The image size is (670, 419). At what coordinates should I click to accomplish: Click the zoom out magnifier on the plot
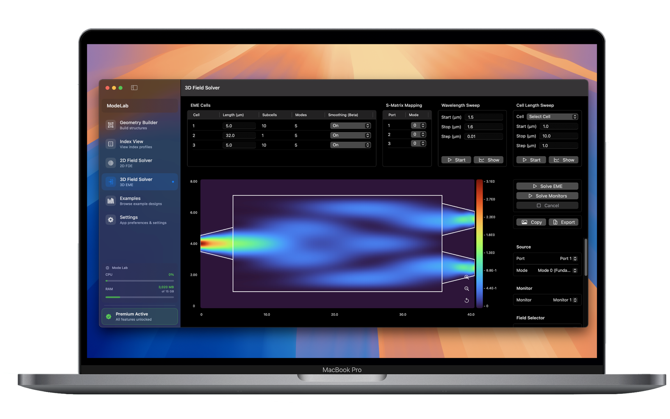[466, 289]
